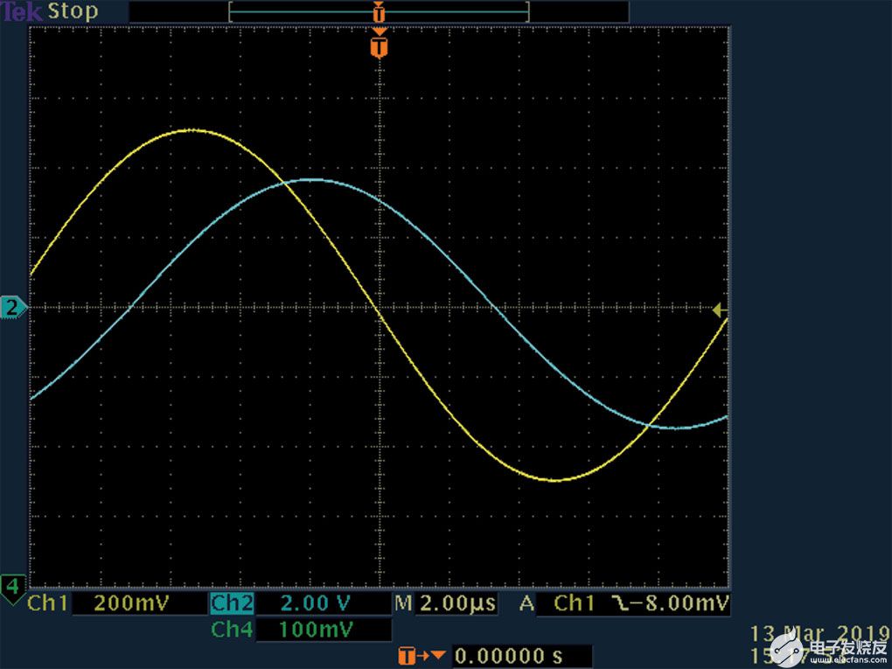The image size is (892, 669).
Task: Select the channel 4 ground reference marker
Action: pyautogui.click(x=12, y=587)
